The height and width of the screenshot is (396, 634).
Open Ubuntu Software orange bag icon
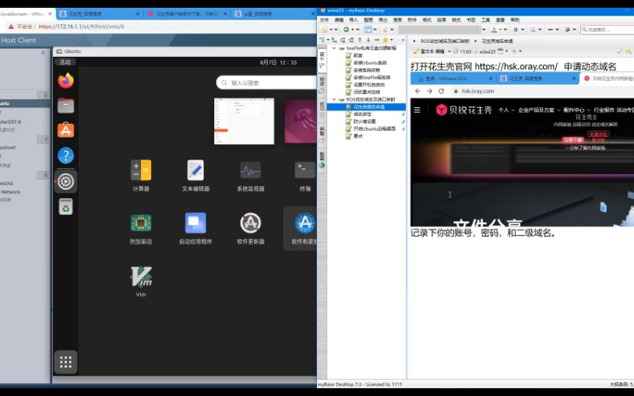[66, 130]
